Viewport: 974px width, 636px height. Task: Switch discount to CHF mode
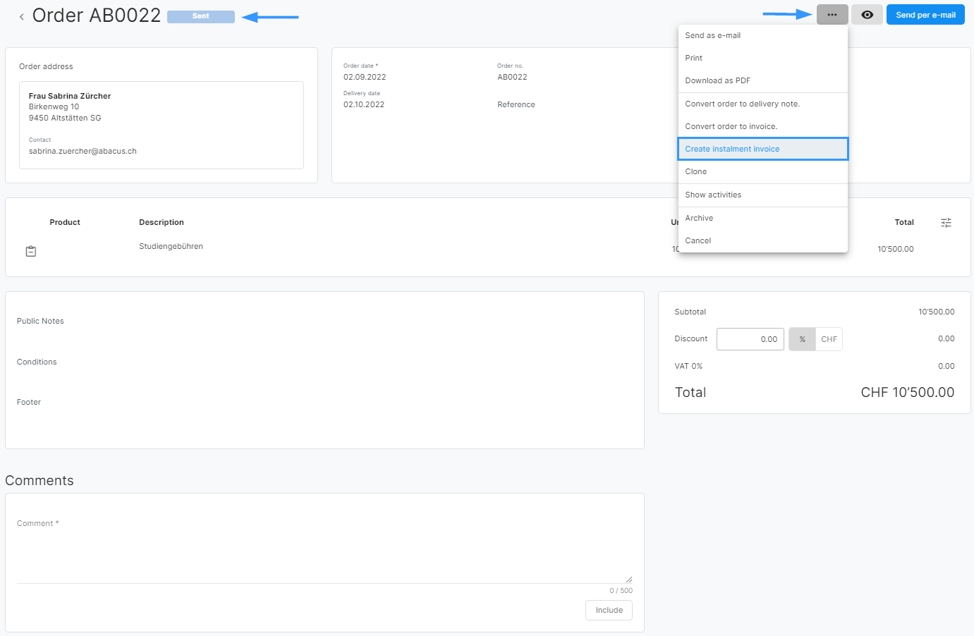tap(829, 339)
